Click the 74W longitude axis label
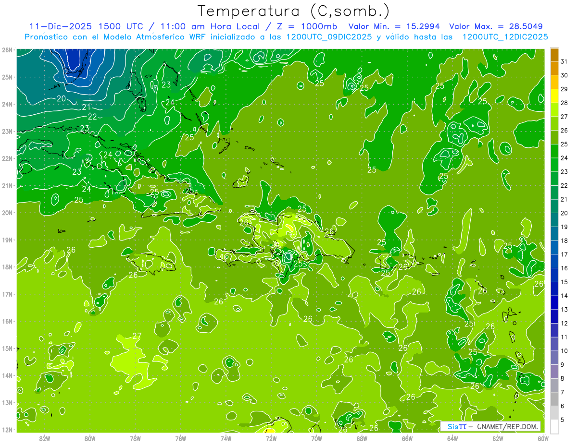The image size is (577, 445). pos(226,438)
